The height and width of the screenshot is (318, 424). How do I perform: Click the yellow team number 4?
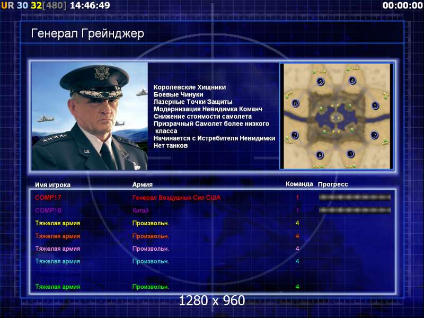(x=297, y=223)
